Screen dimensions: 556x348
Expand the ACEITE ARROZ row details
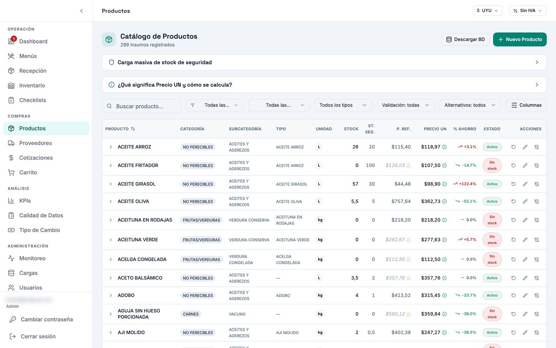pyautogui.click(x=111, y=147)
